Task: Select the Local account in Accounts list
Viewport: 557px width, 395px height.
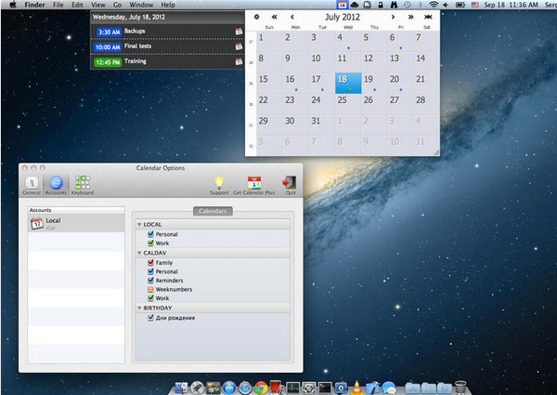Action: (x=76, y=223)
